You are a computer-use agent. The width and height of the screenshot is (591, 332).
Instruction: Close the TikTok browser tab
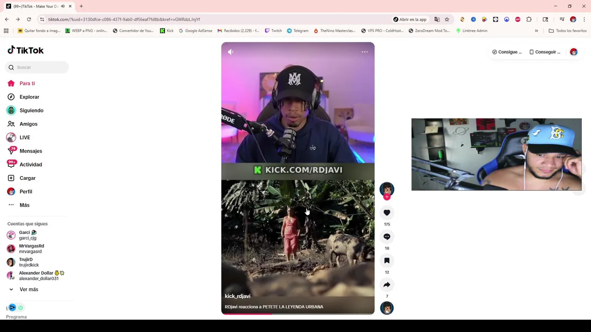(x=70, y=6)
